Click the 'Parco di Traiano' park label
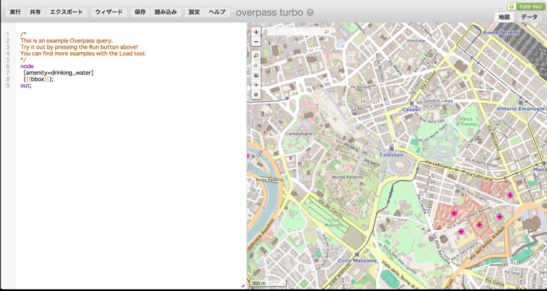547x291 pixels. pos(466,121)
